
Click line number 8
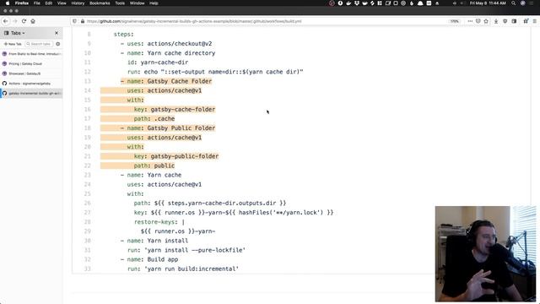click(x=89, y=34)
